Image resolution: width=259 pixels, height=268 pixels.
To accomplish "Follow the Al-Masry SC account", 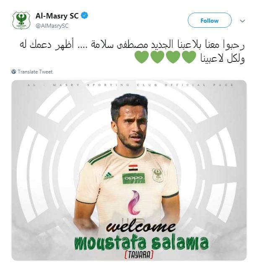I will coord(210,21).
